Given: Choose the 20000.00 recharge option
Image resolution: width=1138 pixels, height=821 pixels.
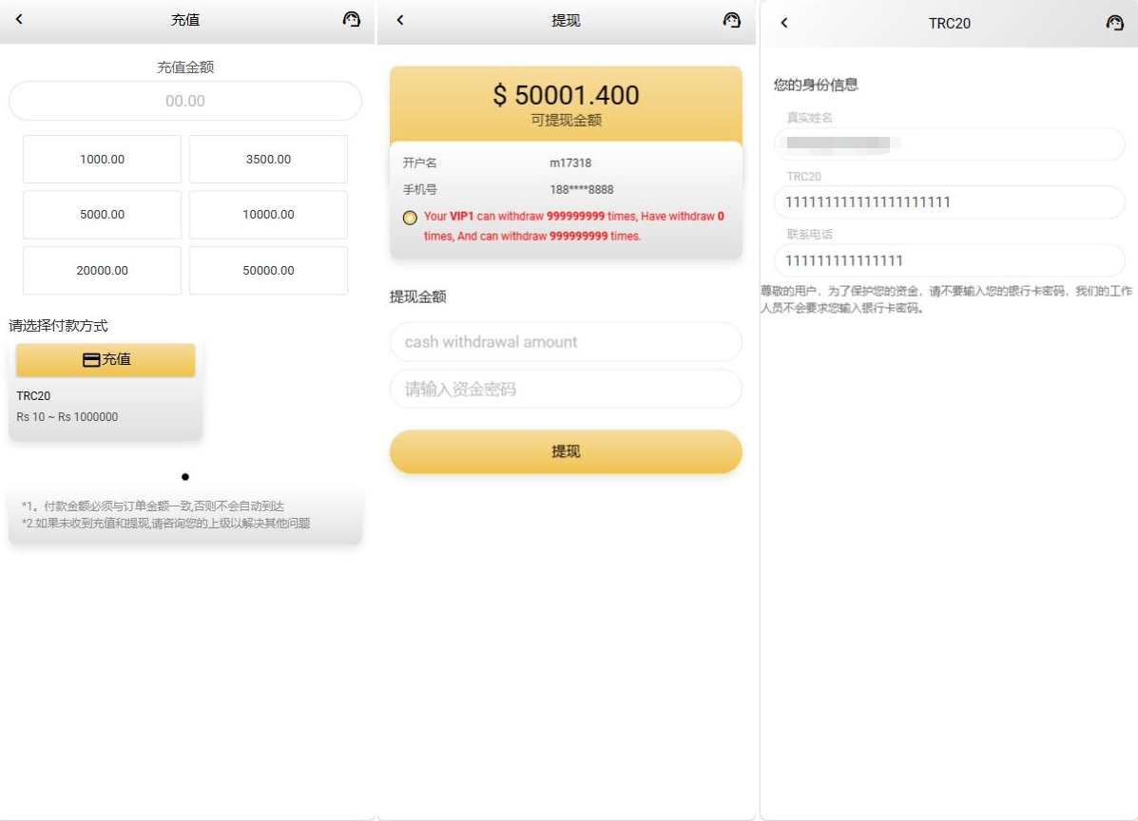Looking at the screenshot, I should point(102,271).
